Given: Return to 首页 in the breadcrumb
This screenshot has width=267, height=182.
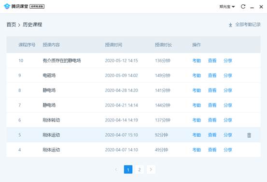Looking at the screenshot, I should (x=11, y=25).
